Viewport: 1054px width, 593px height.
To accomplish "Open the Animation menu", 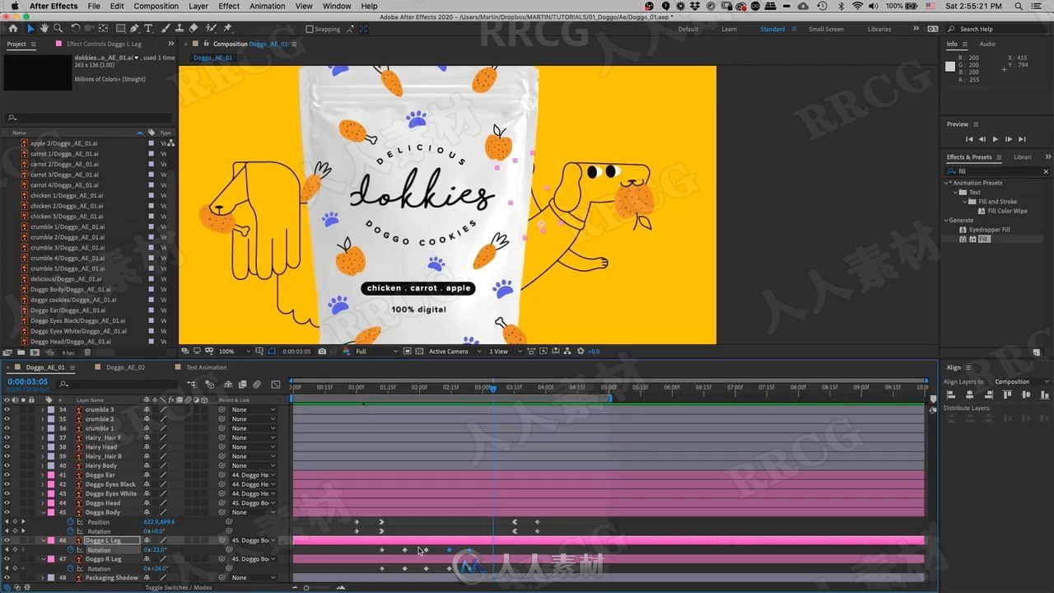I will pyautogui.click(x=268, y=6).
